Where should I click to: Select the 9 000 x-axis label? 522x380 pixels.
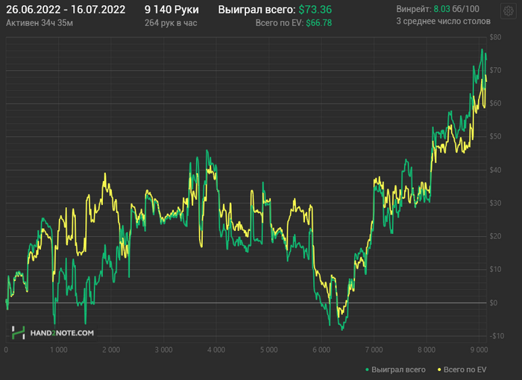(x=479, y=349)
